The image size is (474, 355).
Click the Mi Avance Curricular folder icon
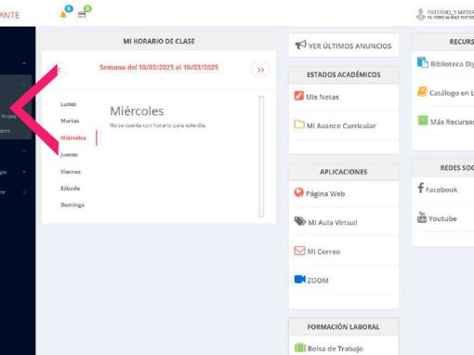click(x=299, y=125)
